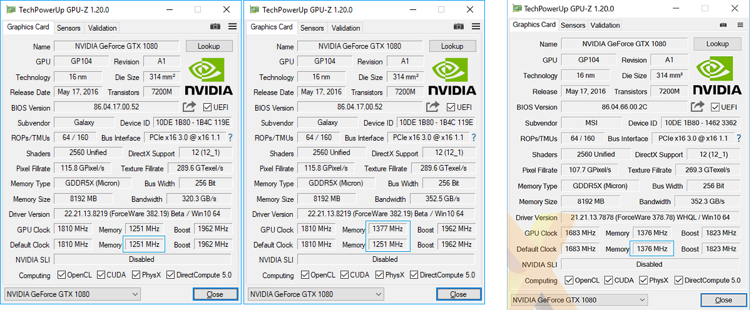This screenshot has width=751, height=310.
Task: Switch to Sensors tab in left window
Action: coord(69,27)
